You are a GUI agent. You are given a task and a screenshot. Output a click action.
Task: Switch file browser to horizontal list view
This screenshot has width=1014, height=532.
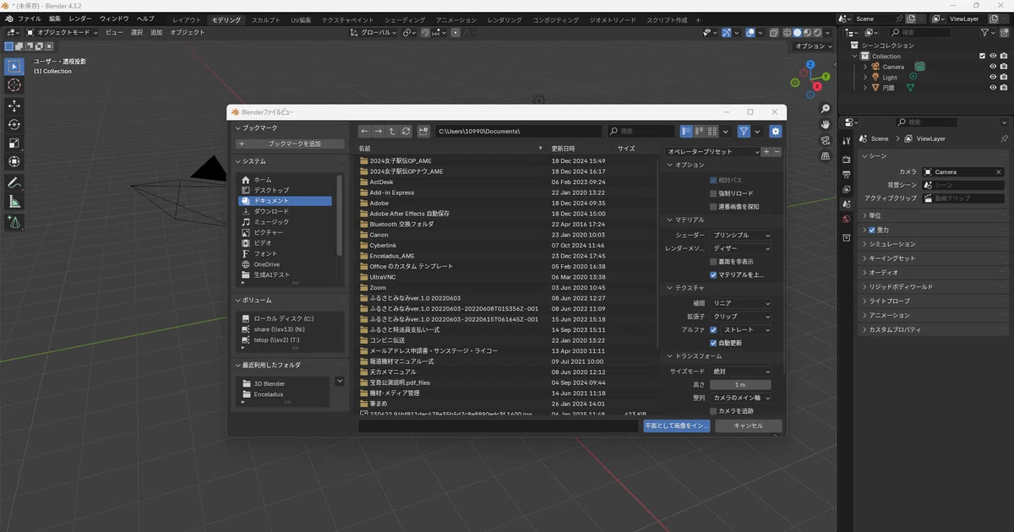(x=700, y=132)
